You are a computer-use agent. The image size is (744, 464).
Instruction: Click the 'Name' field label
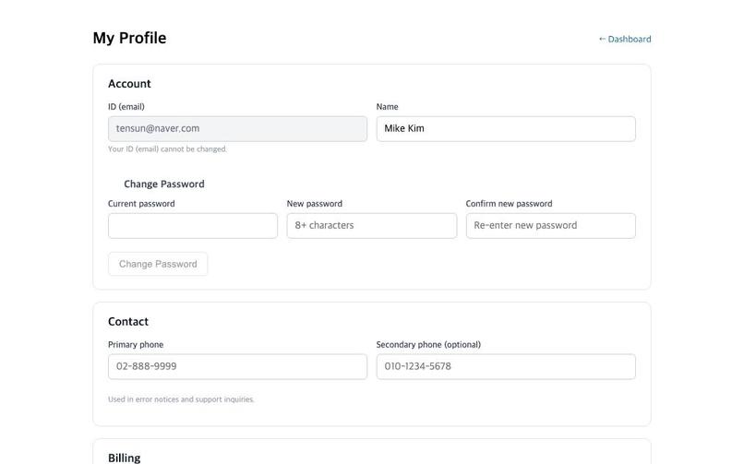pyautogui.click(x=387, y=107)
